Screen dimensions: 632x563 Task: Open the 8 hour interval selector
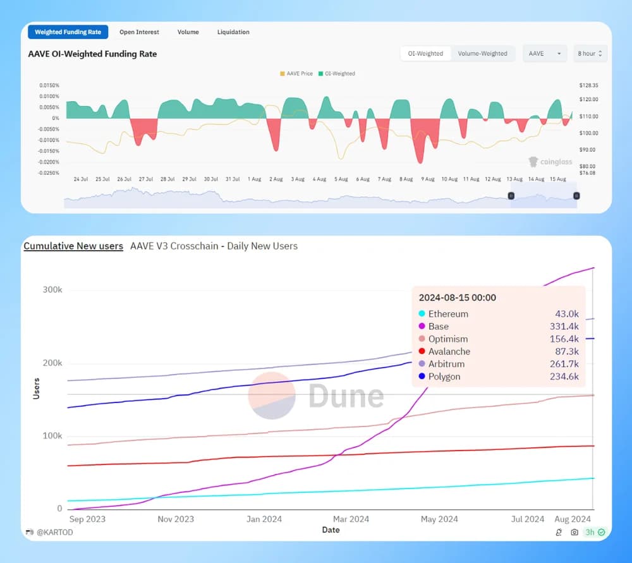588,54
